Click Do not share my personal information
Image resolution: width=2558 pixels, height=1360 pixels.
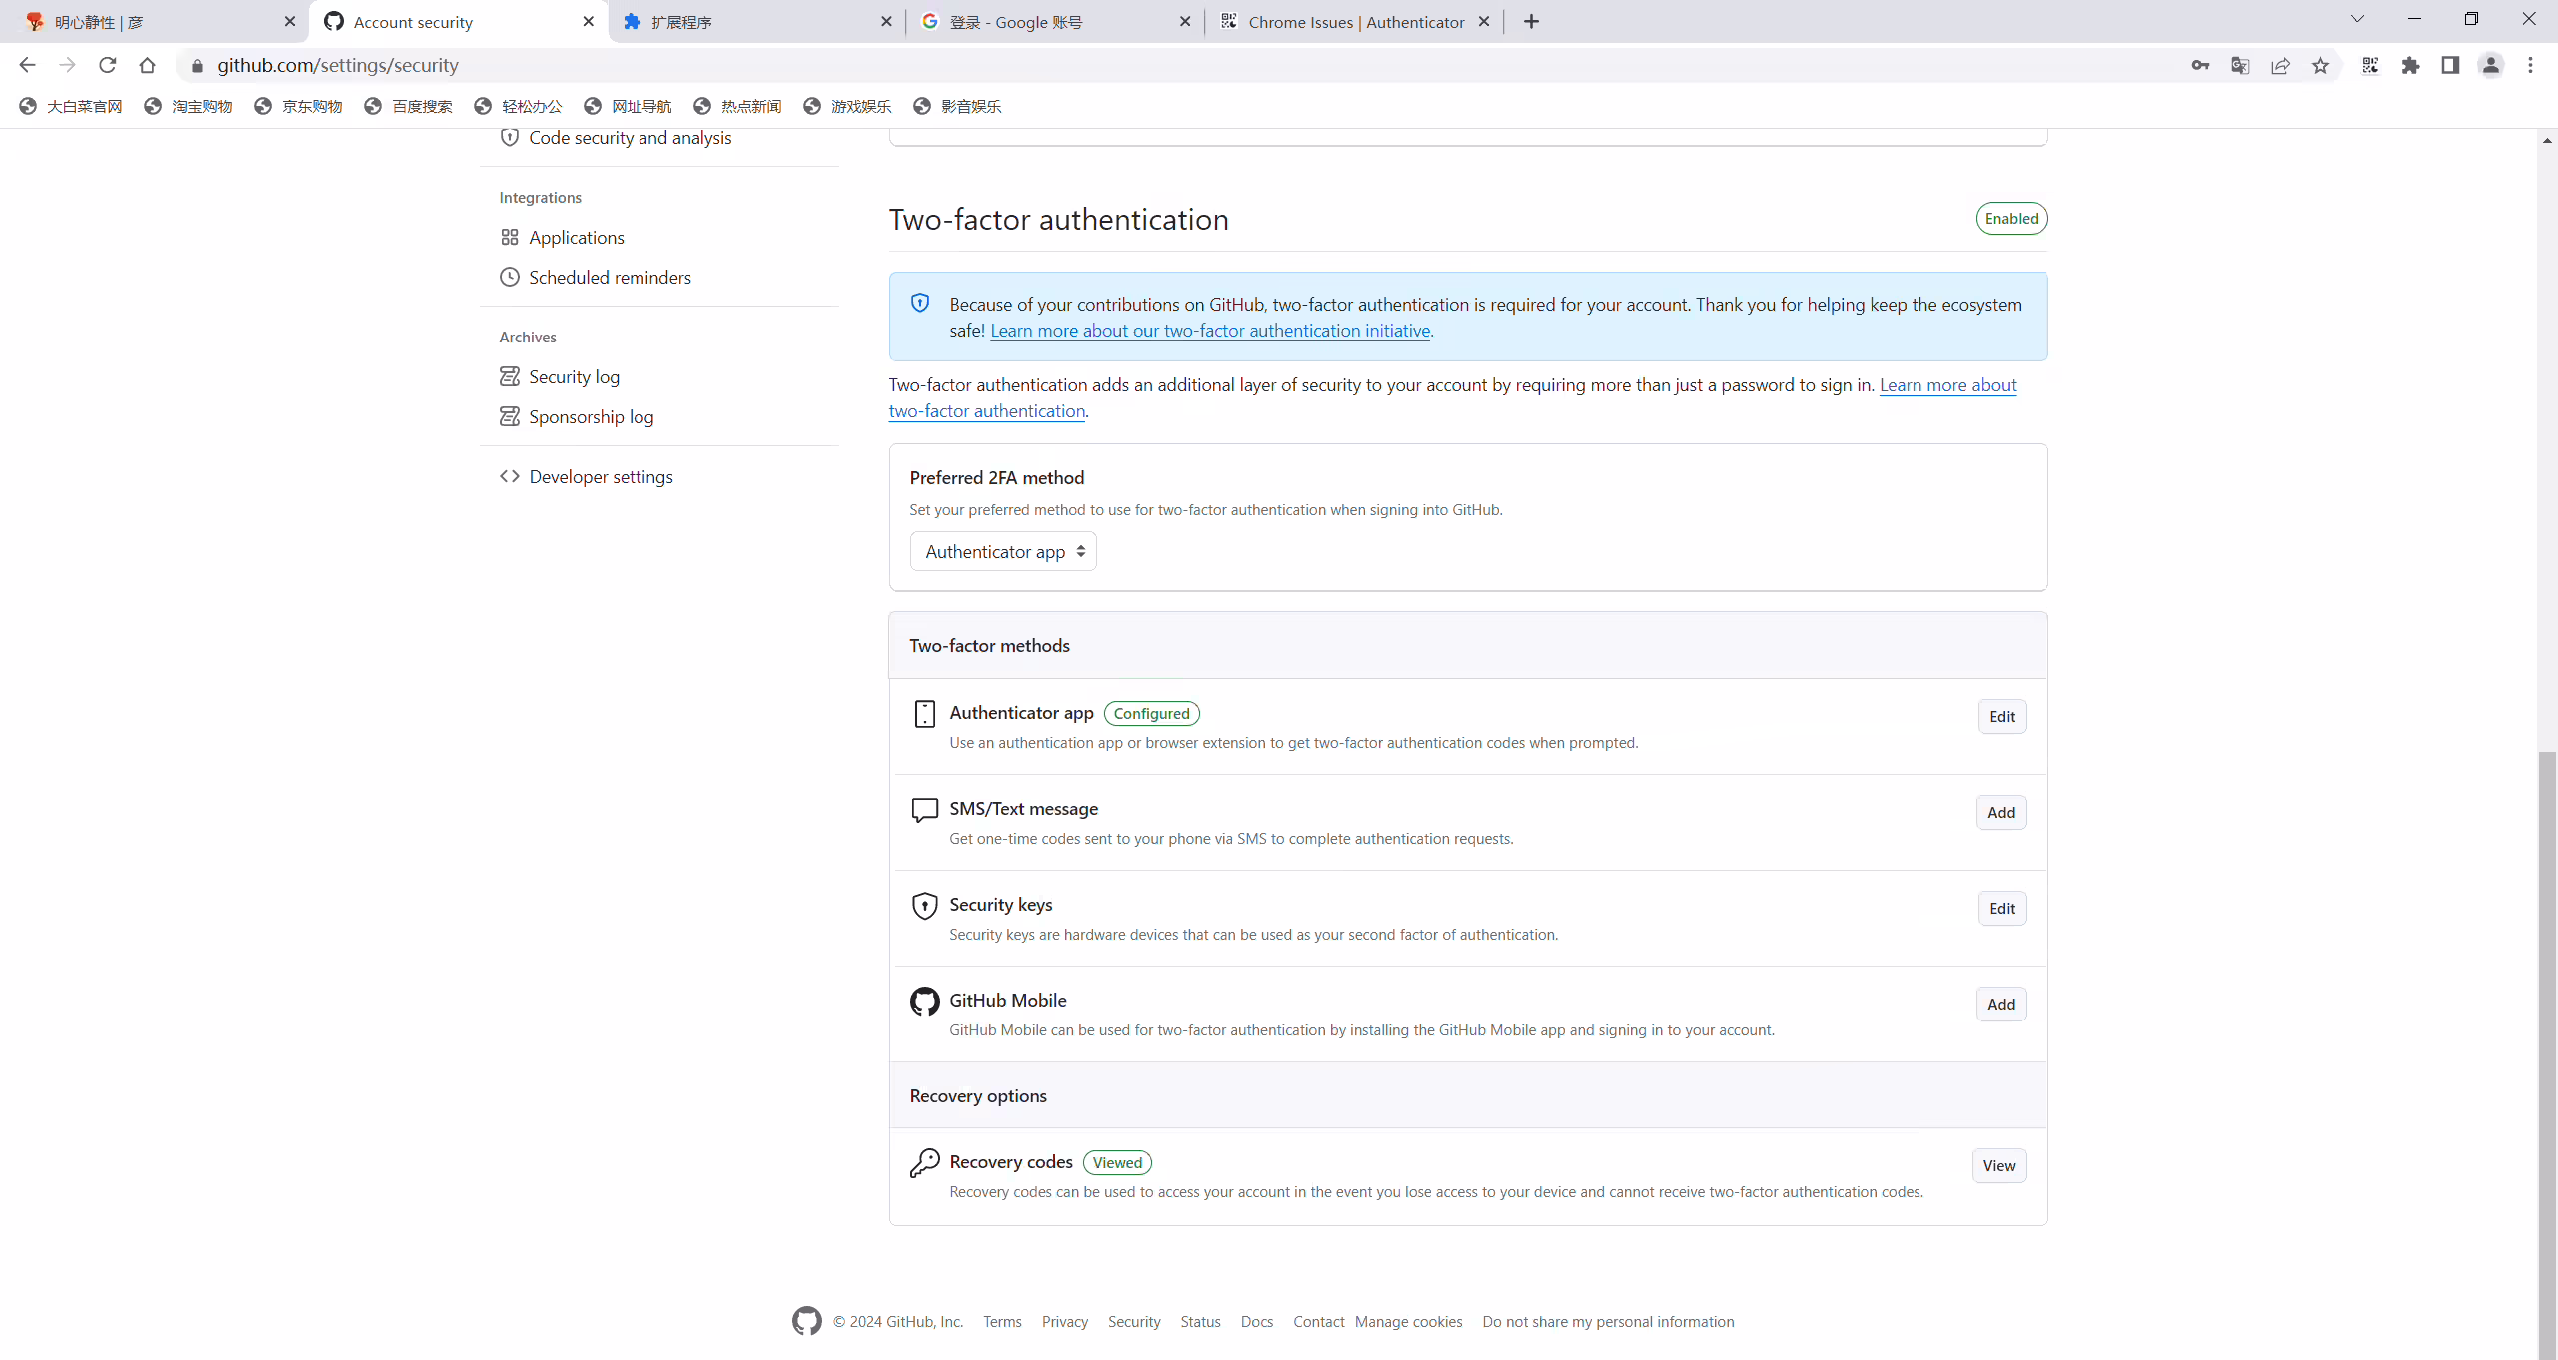[x=1608, y=1321]
